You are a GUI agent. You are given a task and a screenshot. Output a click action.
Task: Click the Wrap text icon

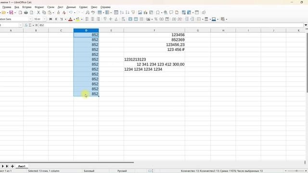pyautogui.click(x=123, y=19)
